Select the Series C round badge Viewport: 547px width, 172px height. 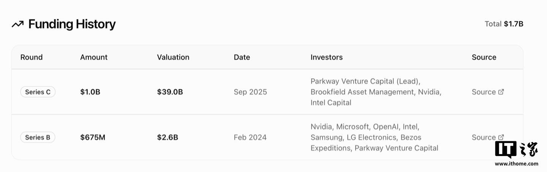38,92
